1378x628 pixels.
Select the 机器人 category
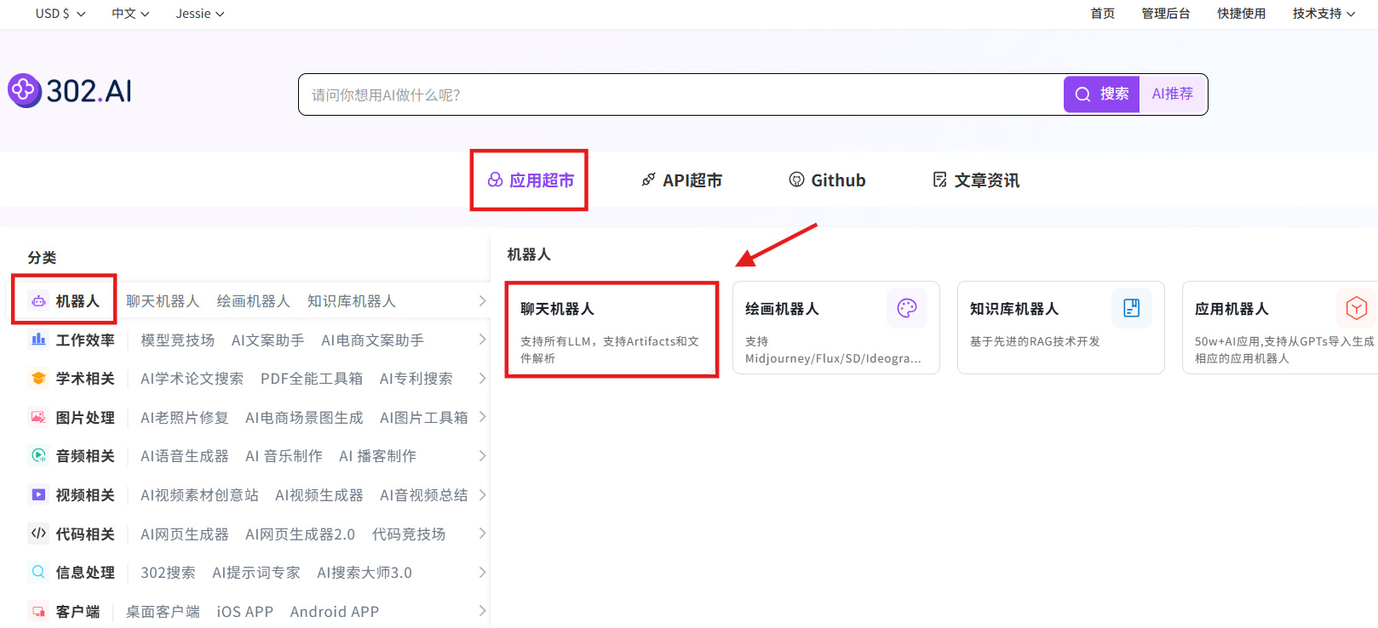pos(78,301)
